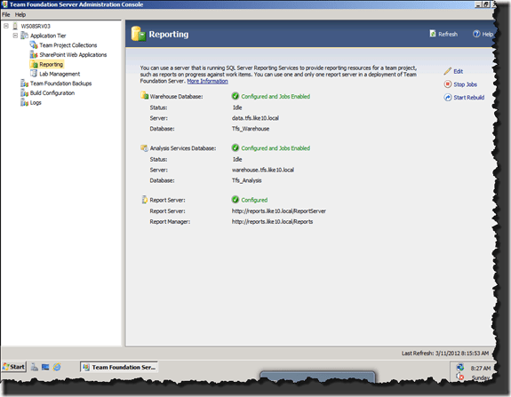Click the Server Manager quick launch icon
Screen dimensions: 511x397
(35, 367)
